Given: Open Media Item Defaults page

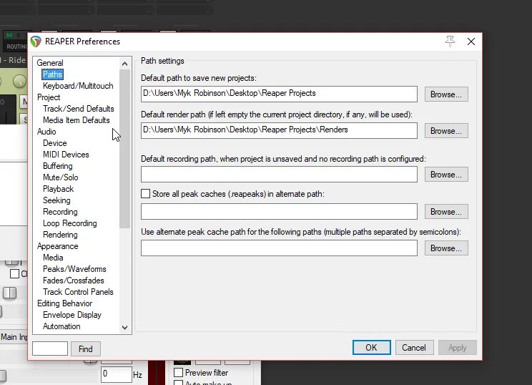Looking at the screenshot, I should point(77,120).
